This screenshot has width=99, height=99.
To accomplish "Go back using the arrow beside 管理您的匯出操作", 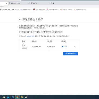I will click(20, 20).
